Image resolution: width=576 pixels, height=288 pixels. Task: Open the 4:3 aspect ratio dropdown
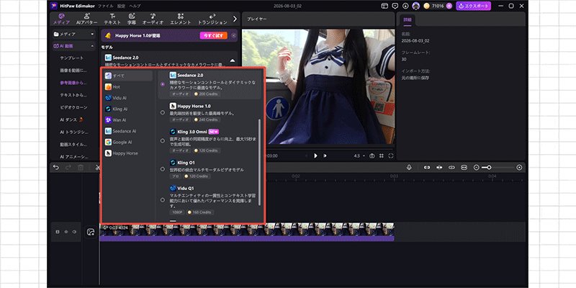click(x=359, y=156)
